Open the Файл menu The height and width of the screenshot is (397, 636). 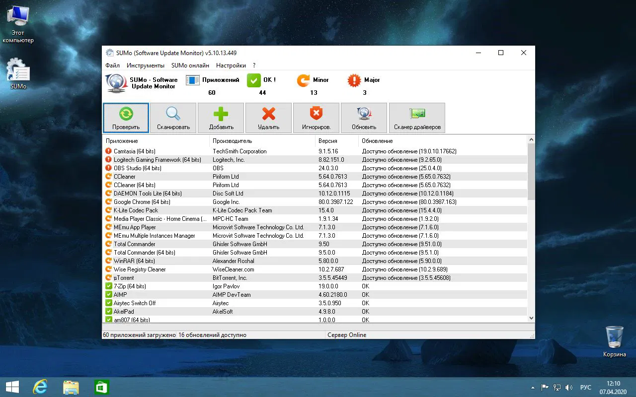pyautogui.click(x=112, y=66)
